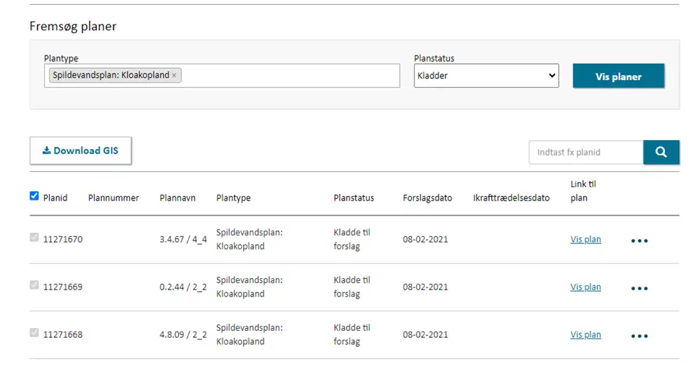Open Vis plan link for 11271668

(585, 334)
